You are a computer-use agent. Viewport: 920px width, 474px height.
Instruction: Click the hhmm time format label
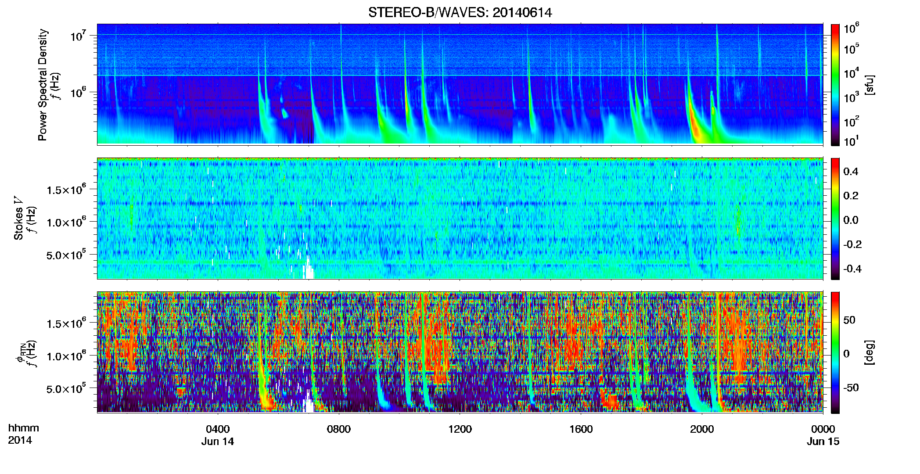click(x=24, y=428)
